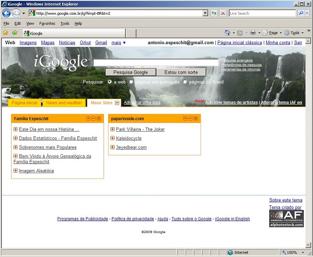Open the Meus Sites tab dropdown arrow
The image size is (313, 257).
coord(117,103)
